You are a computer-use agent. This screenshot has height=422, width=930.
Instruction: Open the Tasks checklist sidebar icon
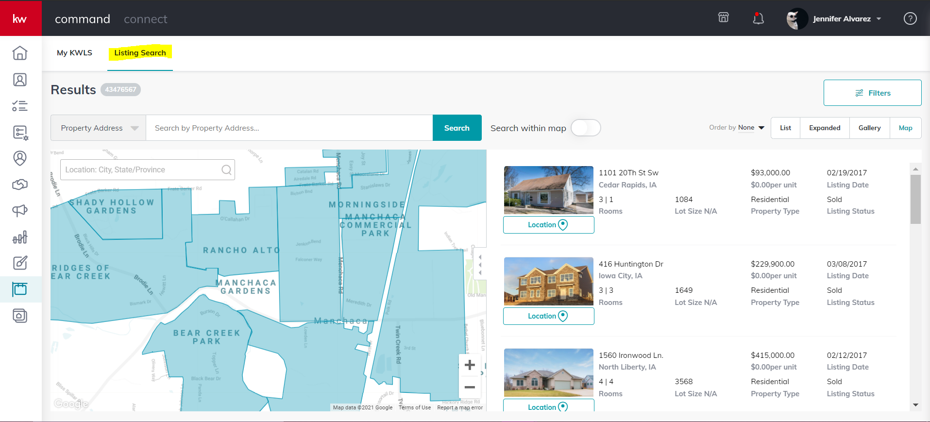click(x=20, y=106)
